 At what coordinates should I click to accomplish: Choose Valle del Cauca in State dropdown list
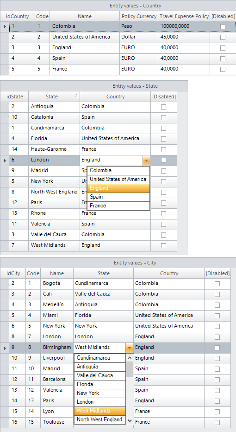click(100, 375)
